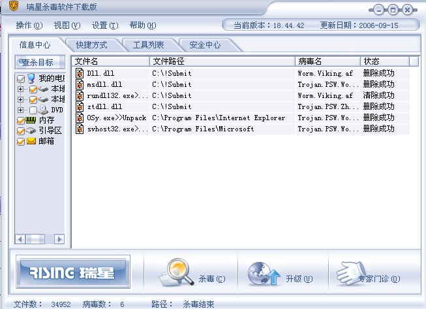The width and height of the screenshot is (426, 309).
Task: Click the path C:\Program Files\Internet Explorer
Action: point(219,118)
